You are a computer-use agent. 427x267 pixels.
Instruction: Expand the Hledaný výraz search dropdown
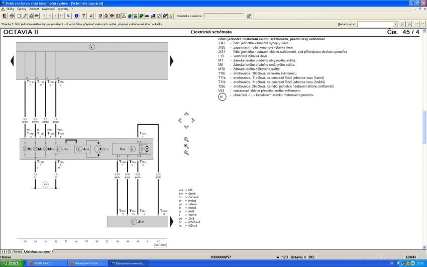click(x=395, y=24)
